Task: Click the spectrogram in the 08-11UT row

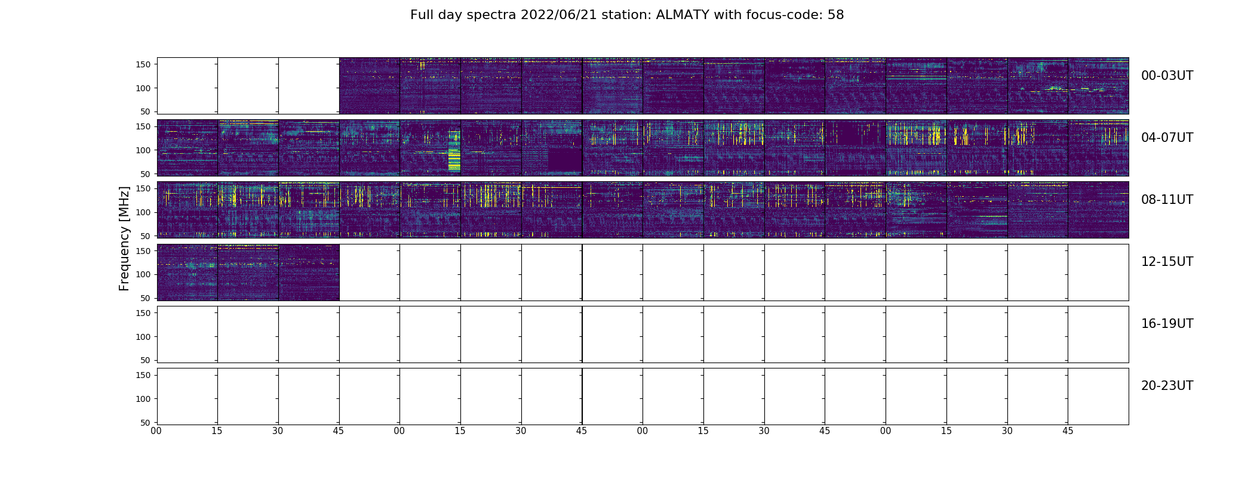Action: 643,210
